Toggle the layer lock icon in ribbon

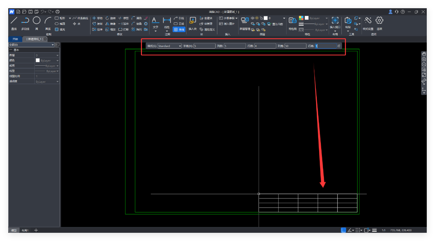261,18
